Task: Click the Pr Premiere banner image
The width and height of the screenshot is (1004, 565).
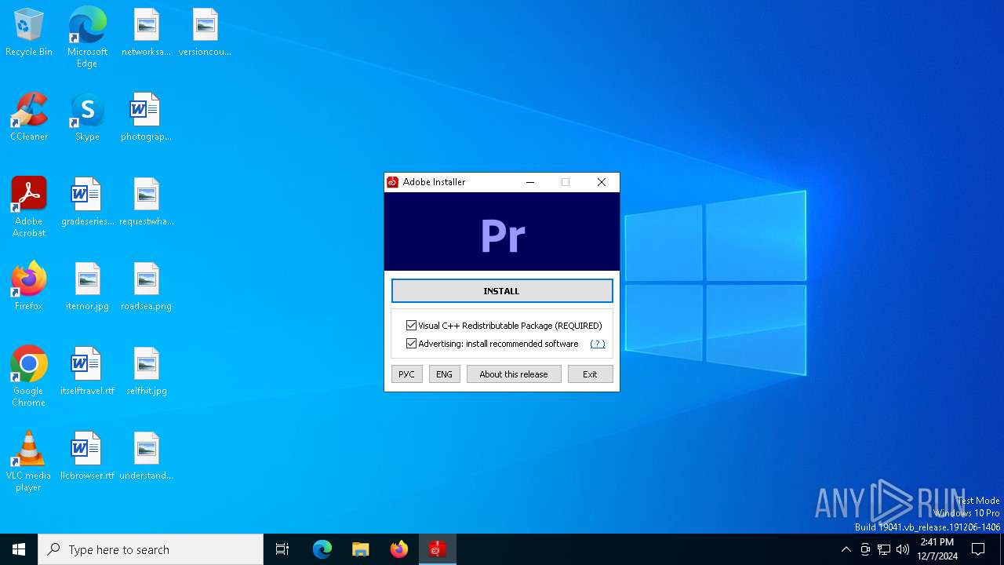Action: pos(502,232)
